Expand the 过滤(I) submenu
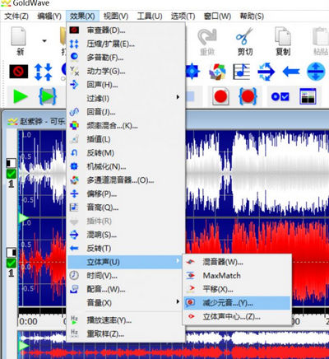The height and width of the screenshot is (359, 329). [x=126, y=98]
